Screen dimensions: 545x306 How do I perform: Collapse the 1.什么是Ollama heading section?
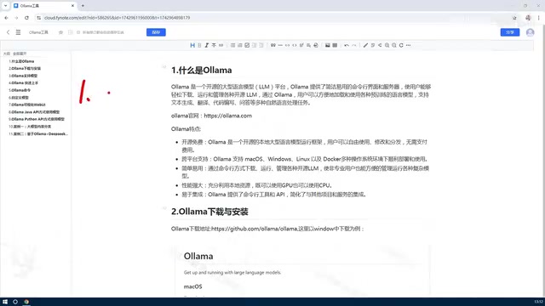(164, 66)
